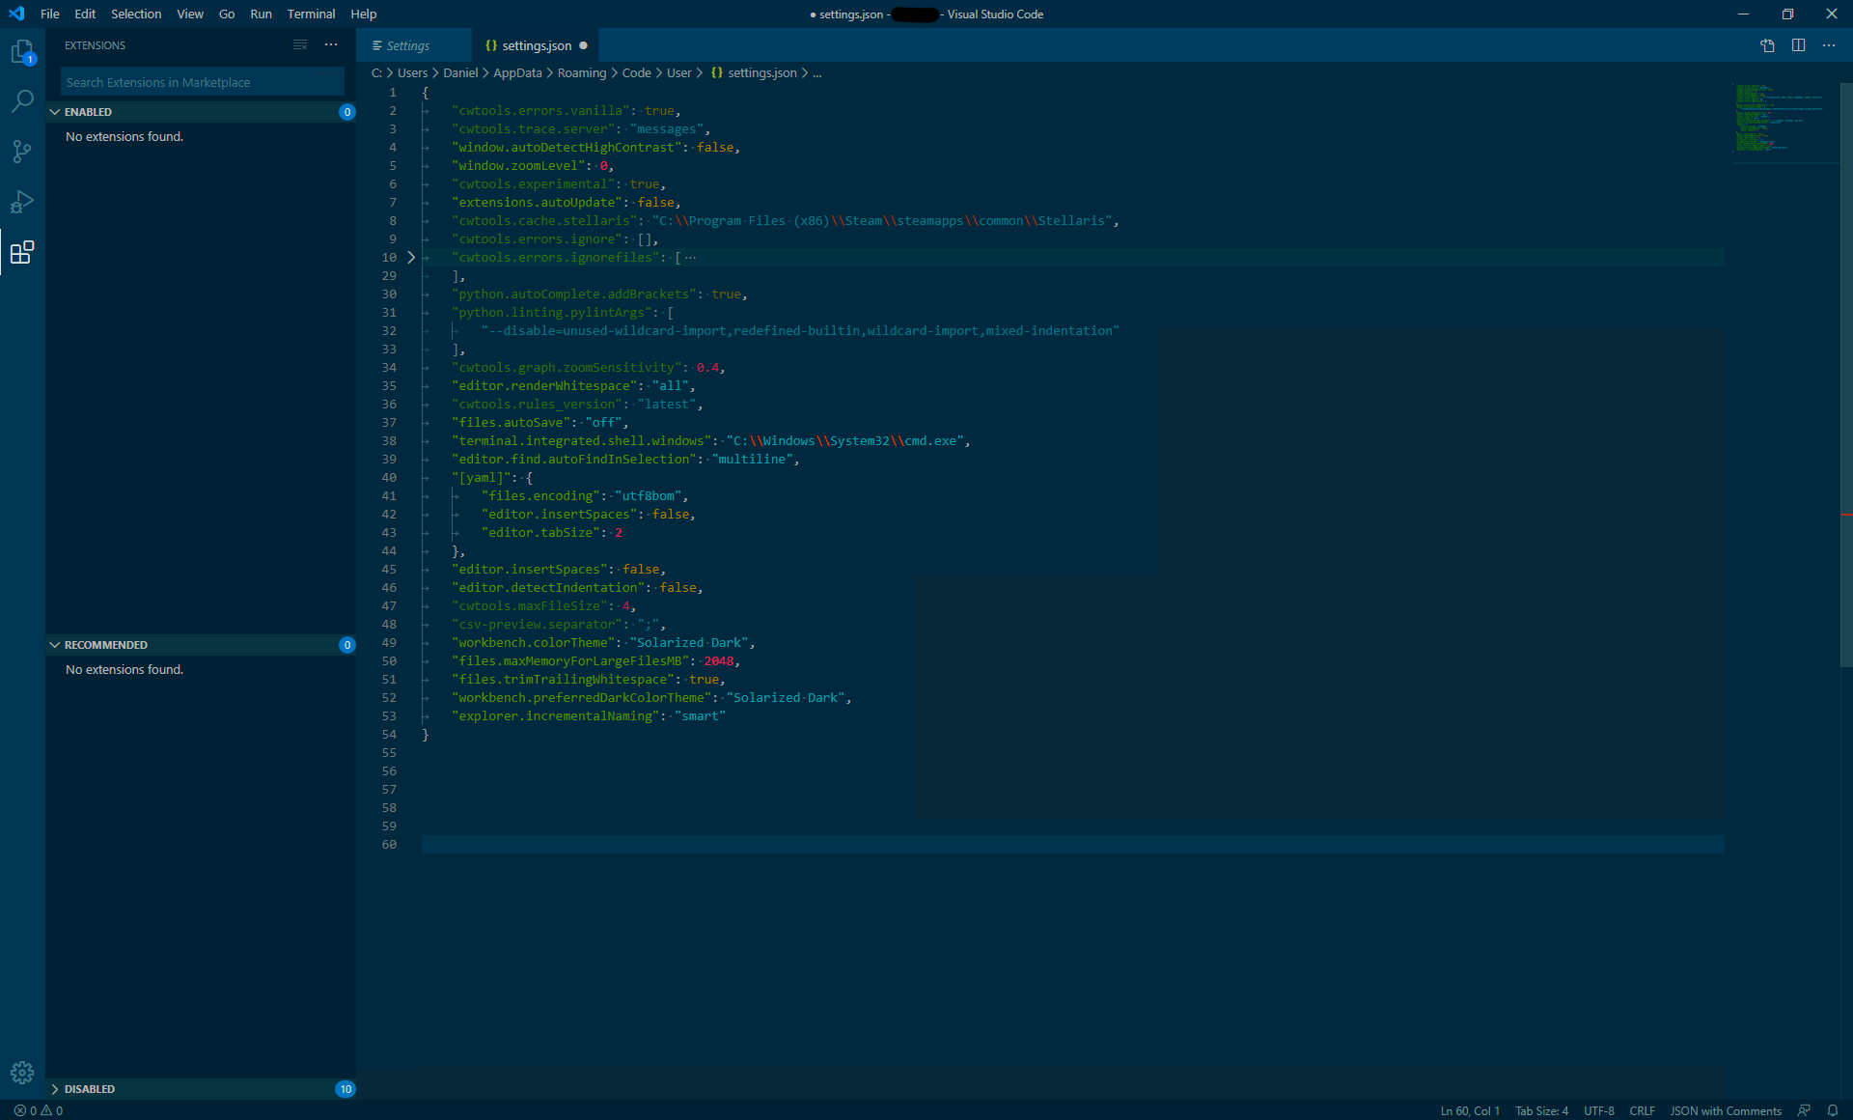Screen dimensions: 1853x1120
Task: Open the Search view icon
Action: [22, 101]
